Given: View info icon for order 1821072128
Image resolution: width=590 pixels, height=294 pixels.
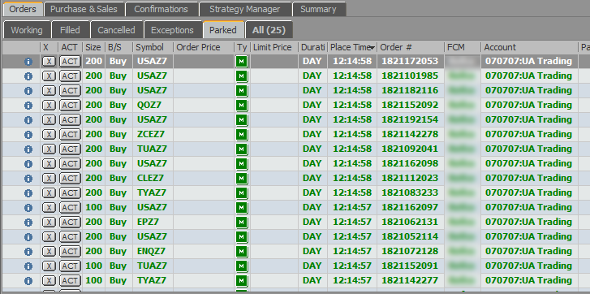Looking at the screenshot, I should pos(28,252).
